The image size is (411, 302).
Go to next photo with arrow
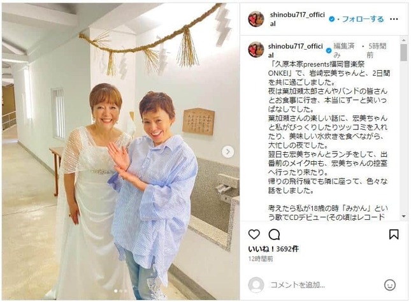pyautogui.click(x=227, y=152)
